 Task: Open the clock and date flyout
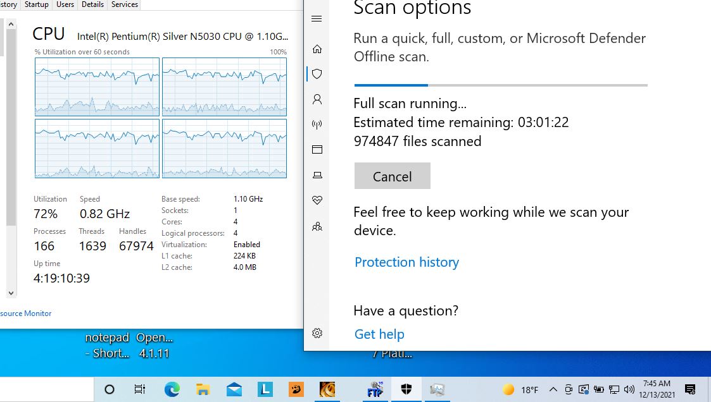[x=657, y=389]
